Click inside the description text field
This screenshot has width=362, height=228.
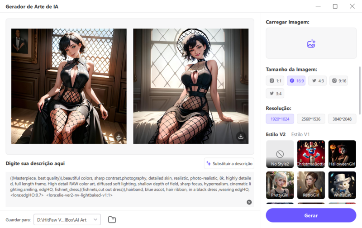(130, 189)
